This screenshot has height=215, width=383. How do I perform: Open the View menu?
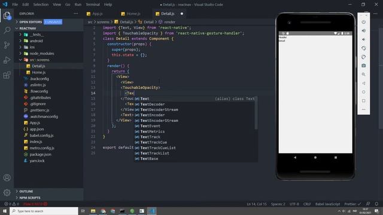[x=57, y=4]
